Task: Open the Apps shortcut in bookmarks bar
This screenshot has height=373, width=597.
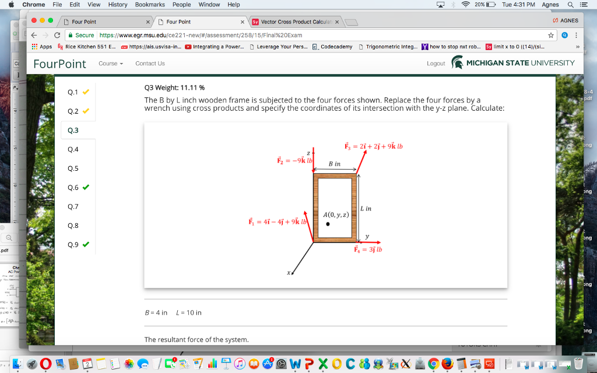Action: [42, 47]
